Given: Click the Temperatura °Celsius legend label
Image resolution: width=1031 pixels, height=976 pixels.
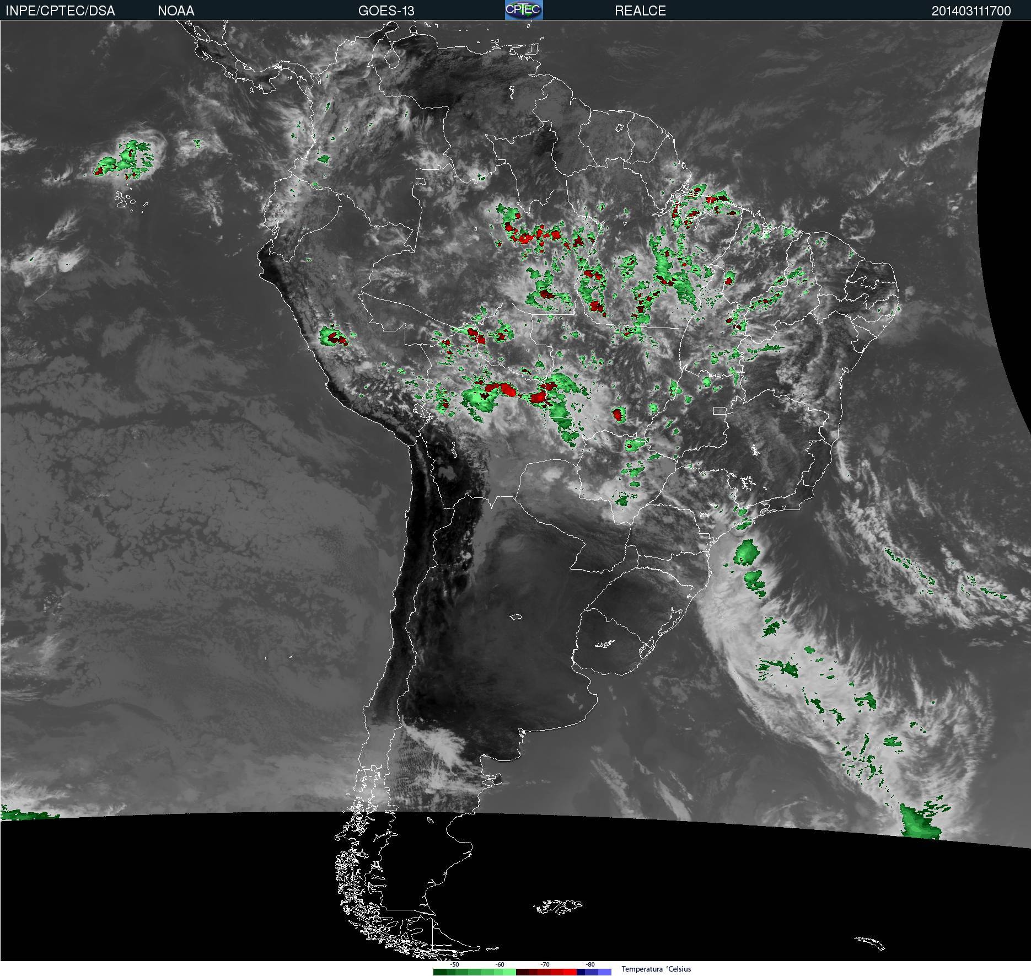Looking at the screenshot, I should 656,969.
